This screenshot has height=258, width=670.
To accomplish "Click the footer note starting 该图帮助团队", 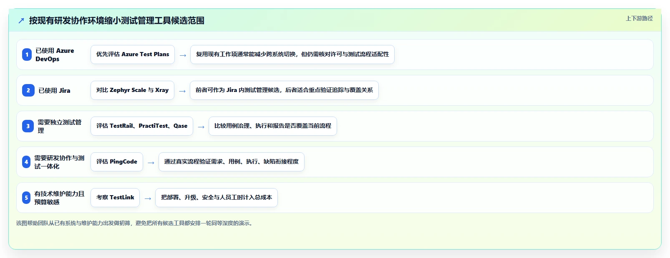I will (x=135, y=223).
